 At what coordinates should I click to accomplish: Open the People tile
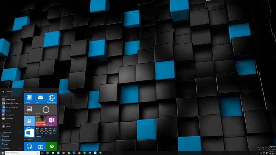(x=29, y=121)
